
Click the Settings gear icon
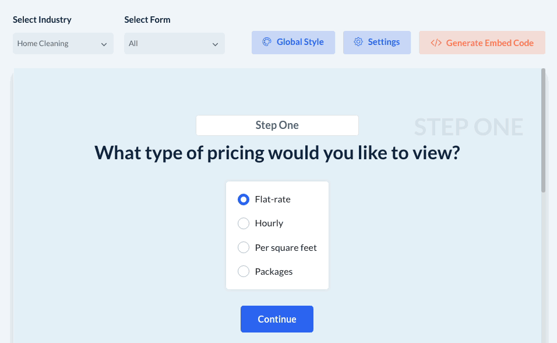[x=358, y=42]
